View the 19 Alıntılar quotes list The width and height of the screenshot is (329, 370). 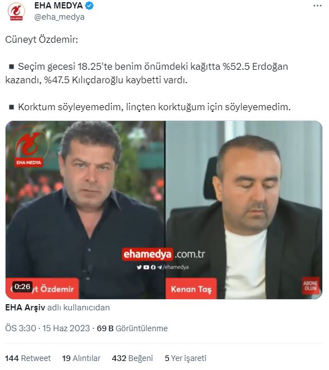pyautogui.click(x=81, y=358)
